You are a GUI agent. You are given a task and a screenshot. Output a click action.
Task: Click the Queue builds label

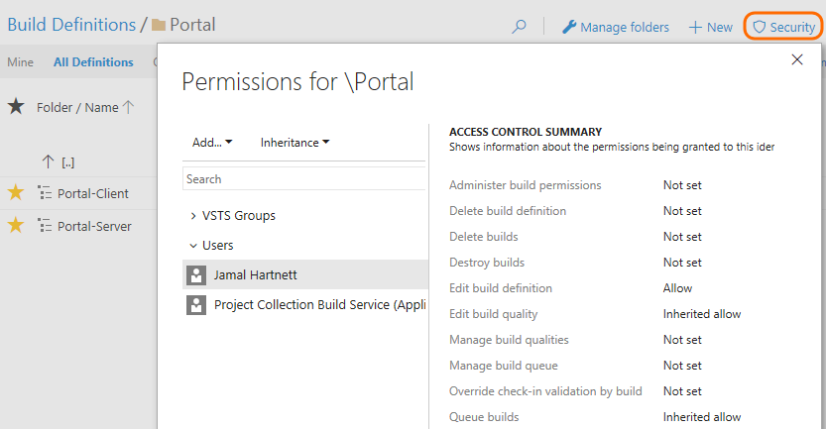[484, 417]
